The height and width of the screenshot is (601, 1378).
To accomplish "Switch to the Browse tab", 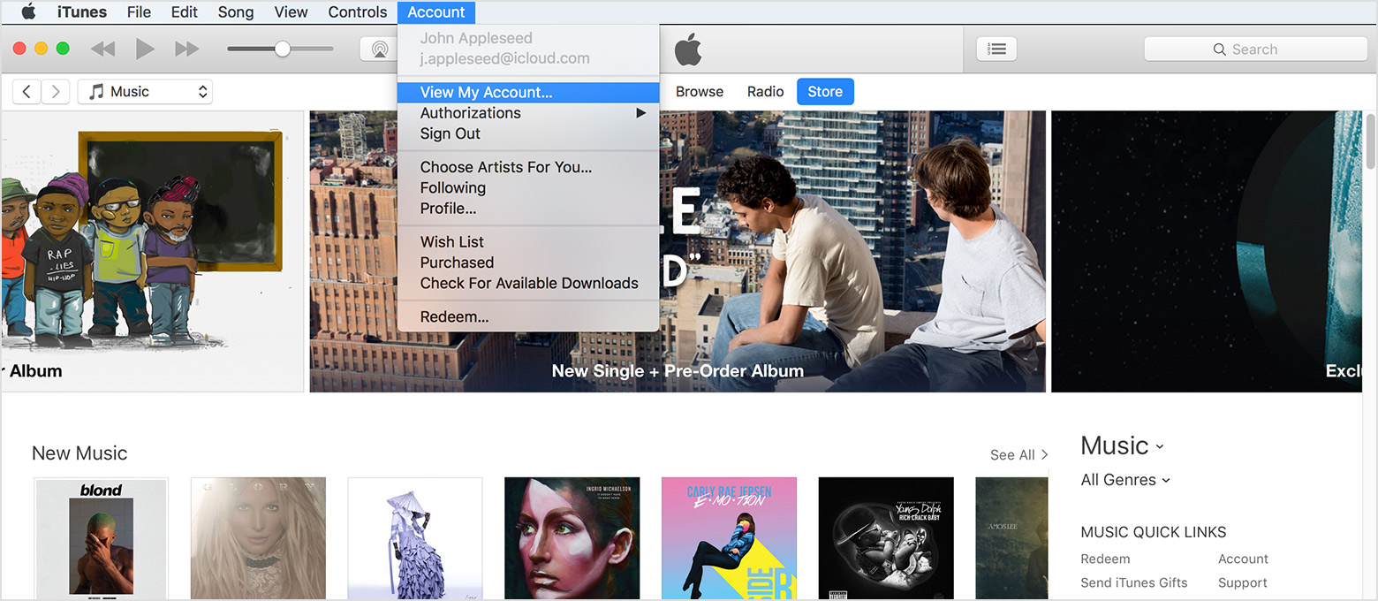I will 700,92.
